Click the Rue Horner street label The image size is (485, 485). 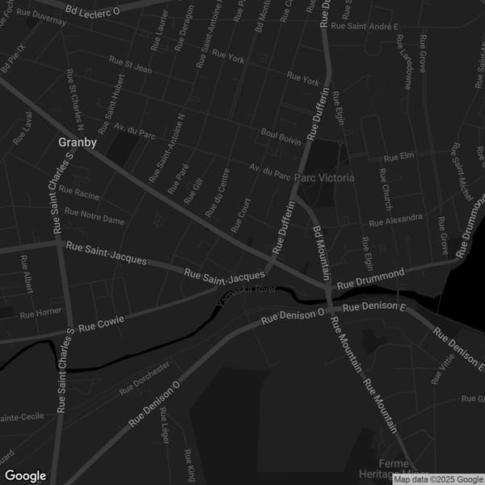[40, 313]
